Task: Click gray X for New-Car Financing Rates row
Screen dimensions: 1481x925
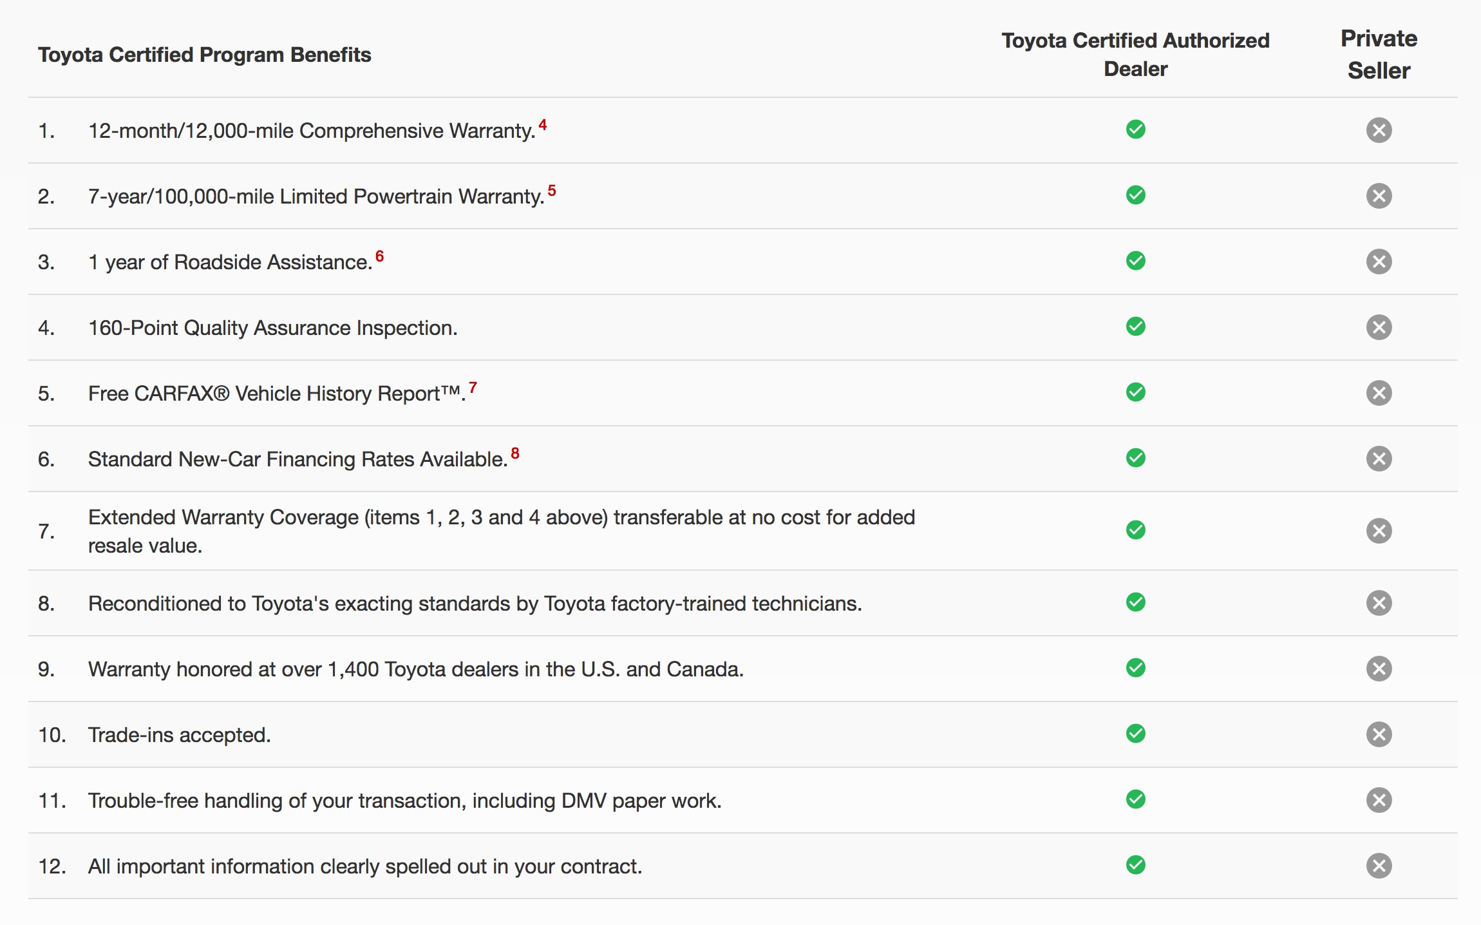Action: click(x=1379, y=459)
